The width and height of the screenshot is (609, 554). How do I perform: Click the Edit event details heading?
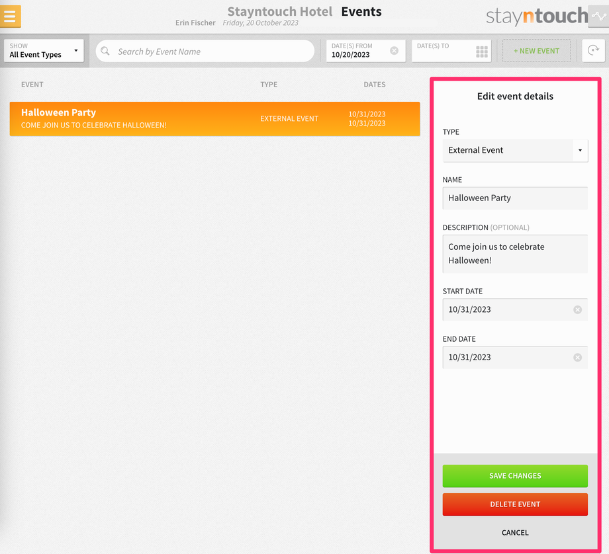point(515,97)
